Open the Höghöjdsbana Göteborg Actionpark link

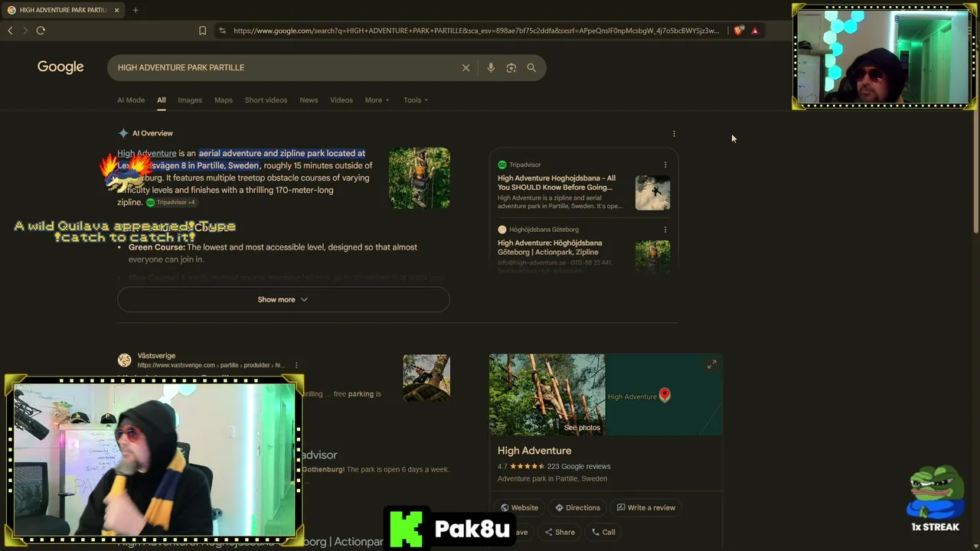[x=550, y=247]
